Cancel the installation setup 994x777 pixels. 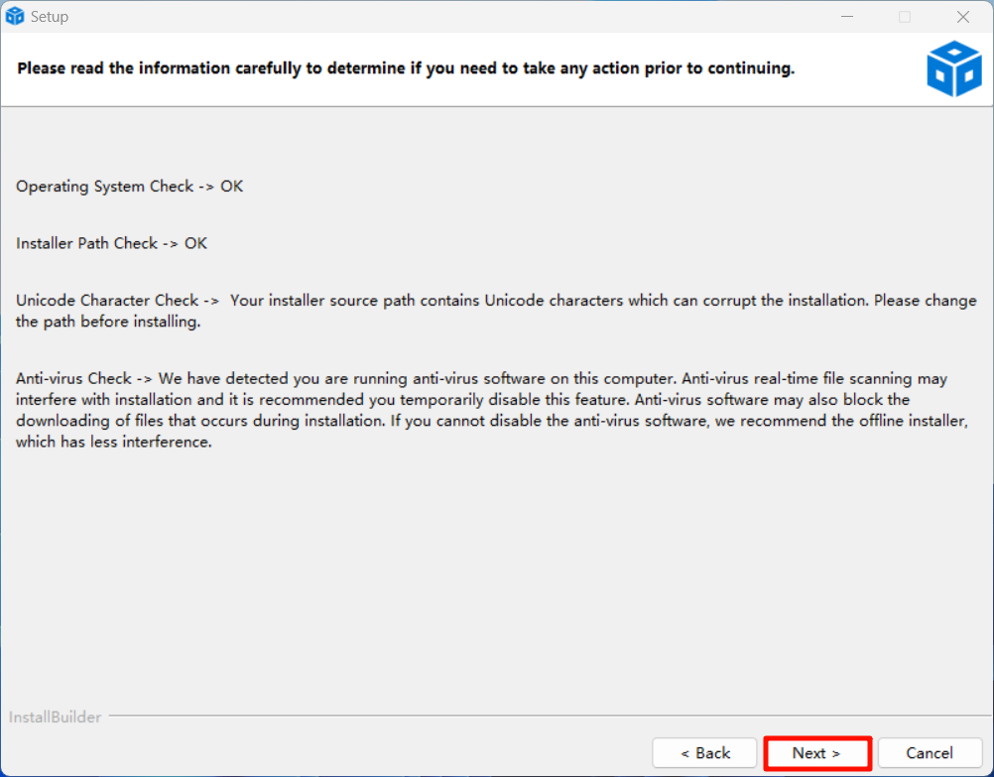coord(930,753)
